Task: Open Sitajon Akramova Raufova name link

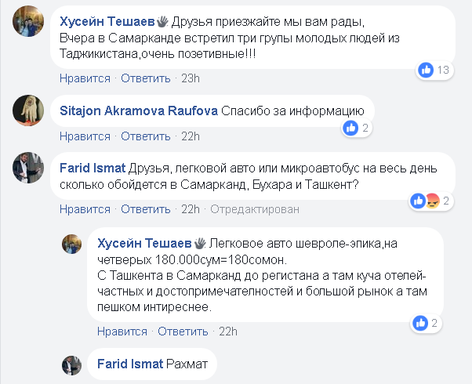Action: click(x=138, y=110)
